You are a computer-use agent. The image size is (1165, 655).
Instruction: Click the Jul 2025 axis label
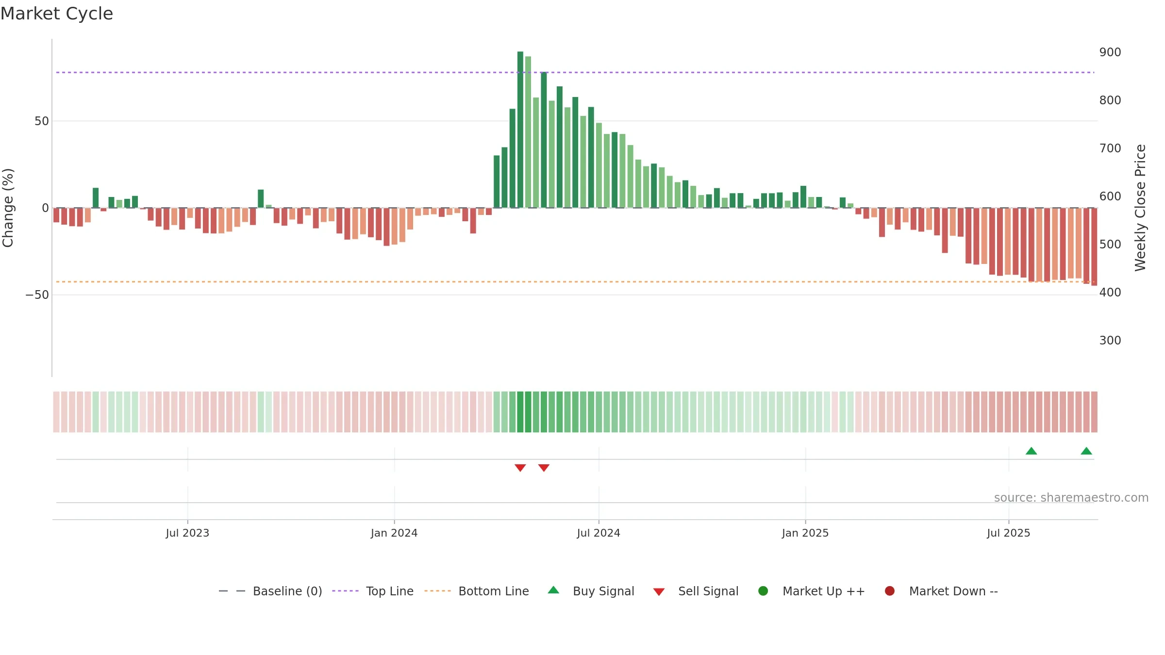[1009, 533]
